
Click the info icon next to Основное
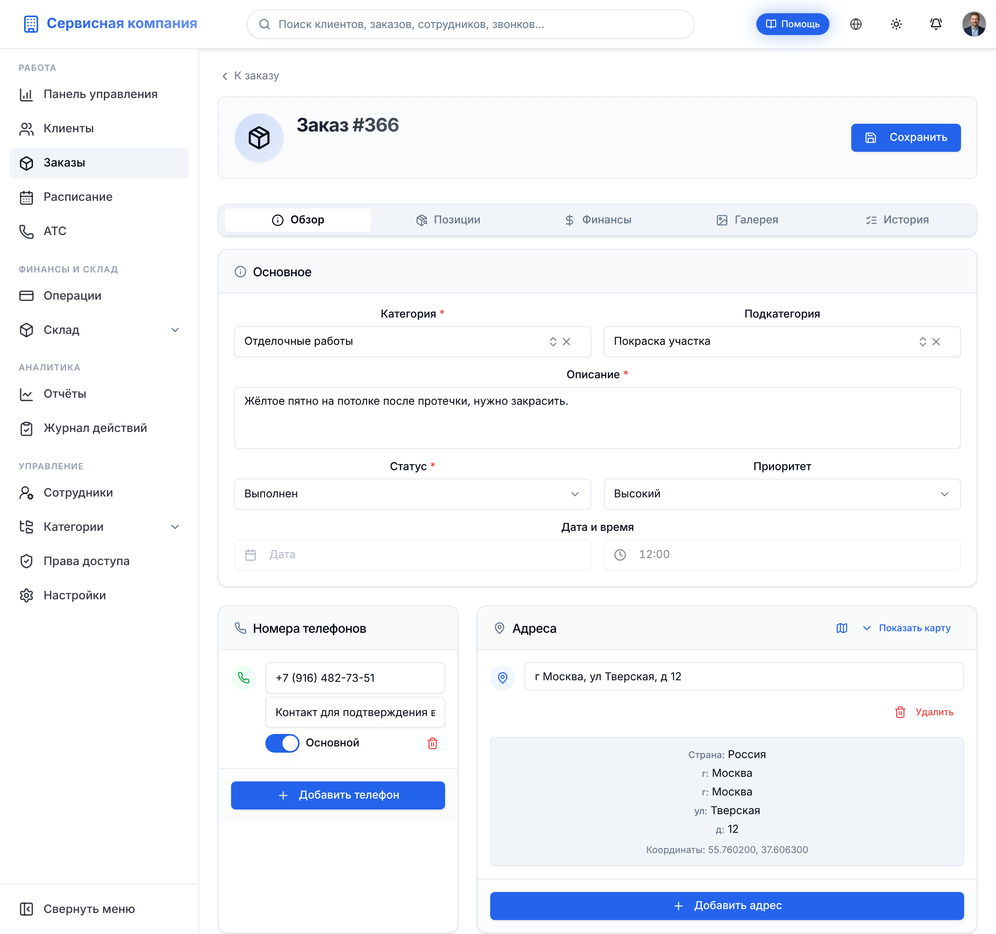point(240,272)
